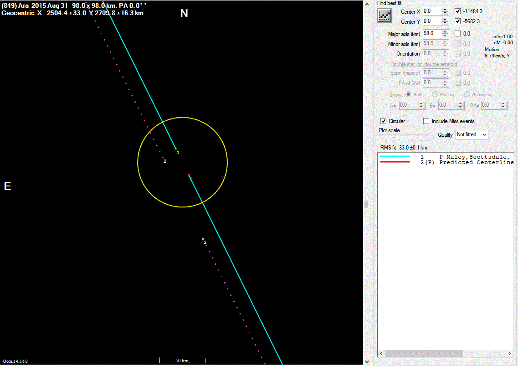The width and height of the screenshot is (518, 366).
Task: Increase the Center X value with up arrow
Action: (x=445, y=9)
